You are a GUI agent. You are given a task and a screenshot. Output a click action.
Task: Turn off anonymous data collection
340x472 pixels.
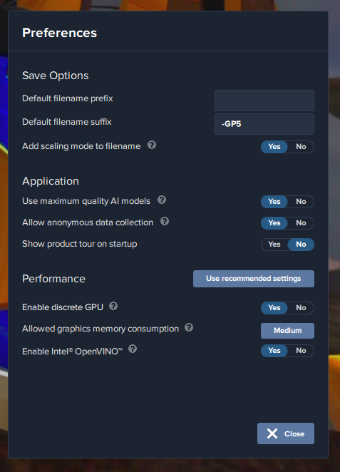301,222
